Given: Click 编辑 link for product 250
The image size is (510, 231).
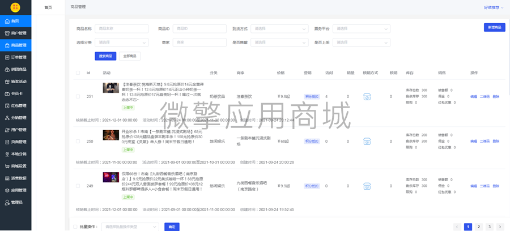Looking at the screenshot, I should pos(473,142).
